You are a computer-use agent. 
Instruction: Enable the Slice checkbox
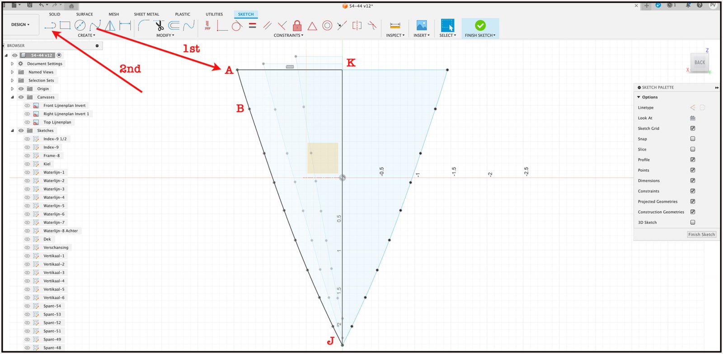click(x=693, y=149)
